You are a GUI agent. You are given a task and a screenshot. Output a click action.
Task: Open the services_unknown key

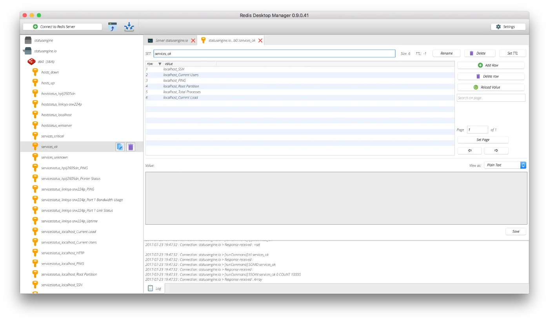pos(55,157)
